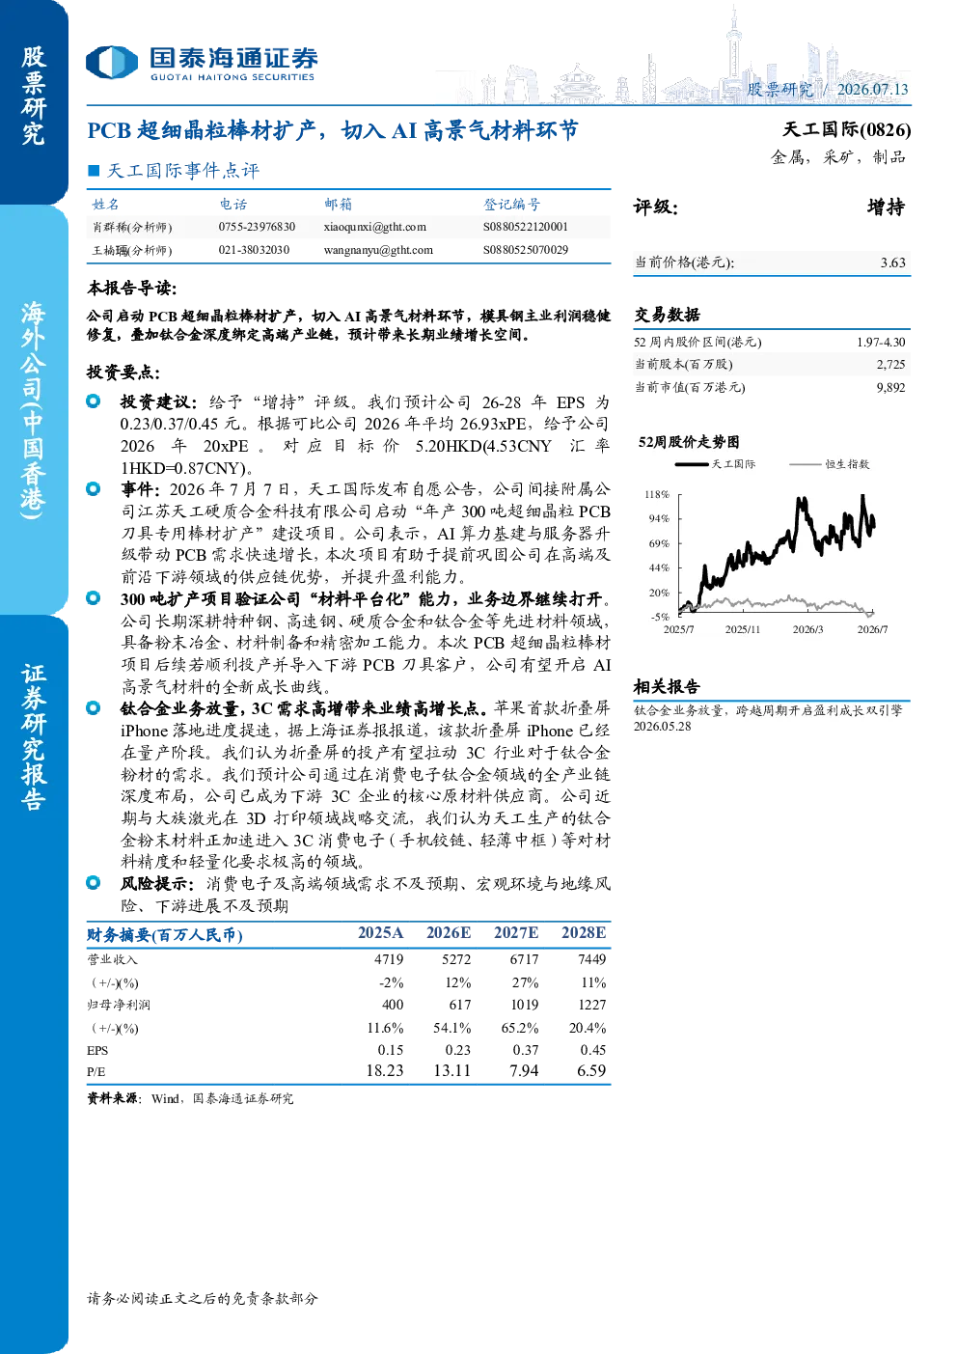Click the 天工国际 legend line marker
The width and height of the screenshot is (957, 1354).
click(x=692, y=464)
